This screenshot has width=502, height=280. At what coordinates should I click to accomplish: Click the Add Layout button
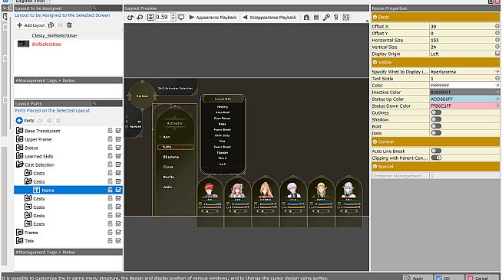click(31, 25)
